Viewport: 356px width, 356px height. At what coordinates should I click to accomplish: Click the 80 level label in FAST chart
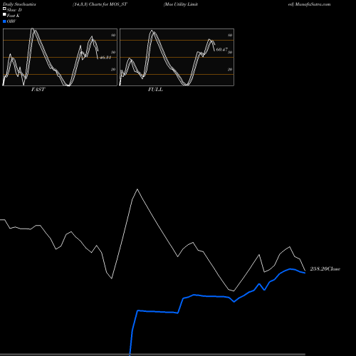[113, 35]
